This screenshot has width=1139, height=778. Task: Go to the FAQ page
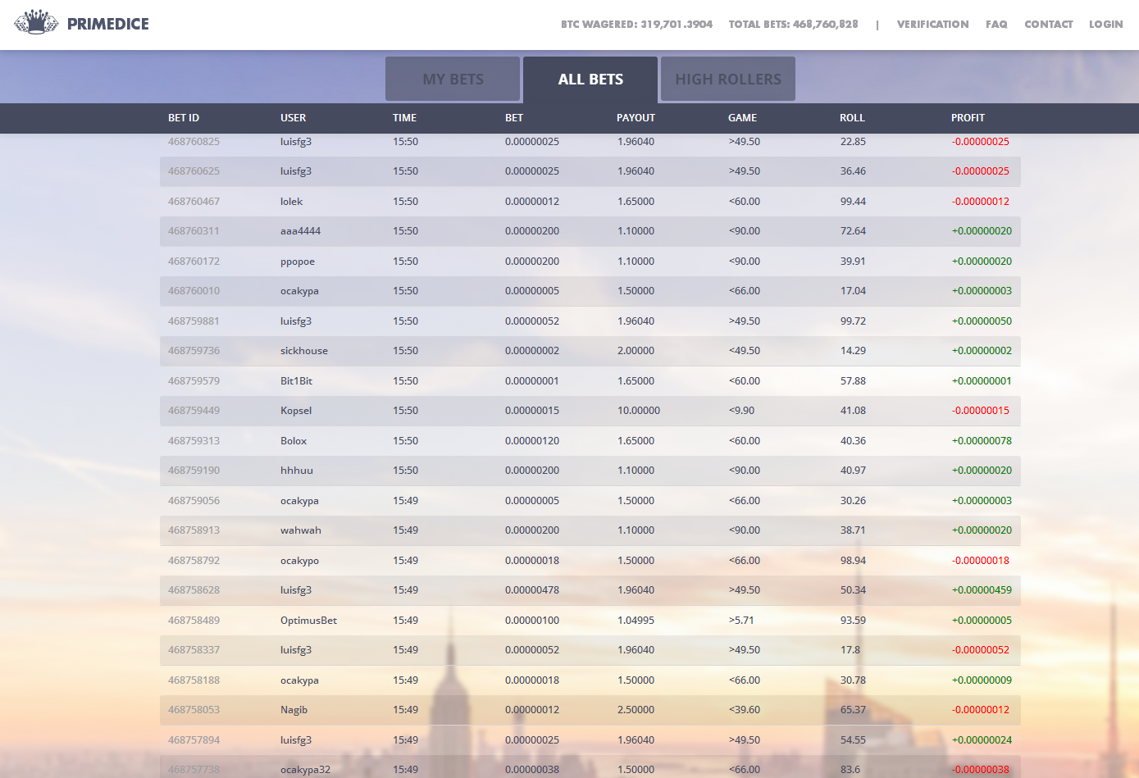pos(996,25)
